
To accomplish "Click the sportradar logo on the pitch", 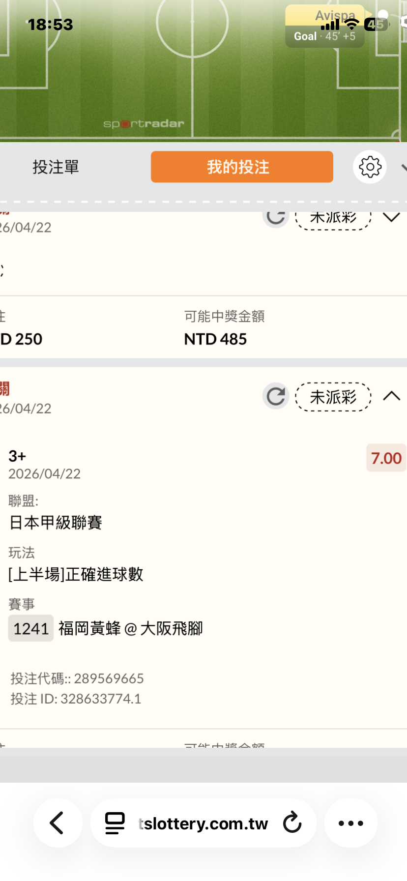I will pos(144,124).
